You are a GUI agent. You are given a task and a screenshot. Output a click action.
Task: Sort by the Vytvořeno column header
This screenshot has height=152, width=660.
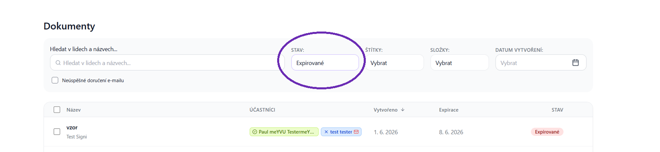386,110
